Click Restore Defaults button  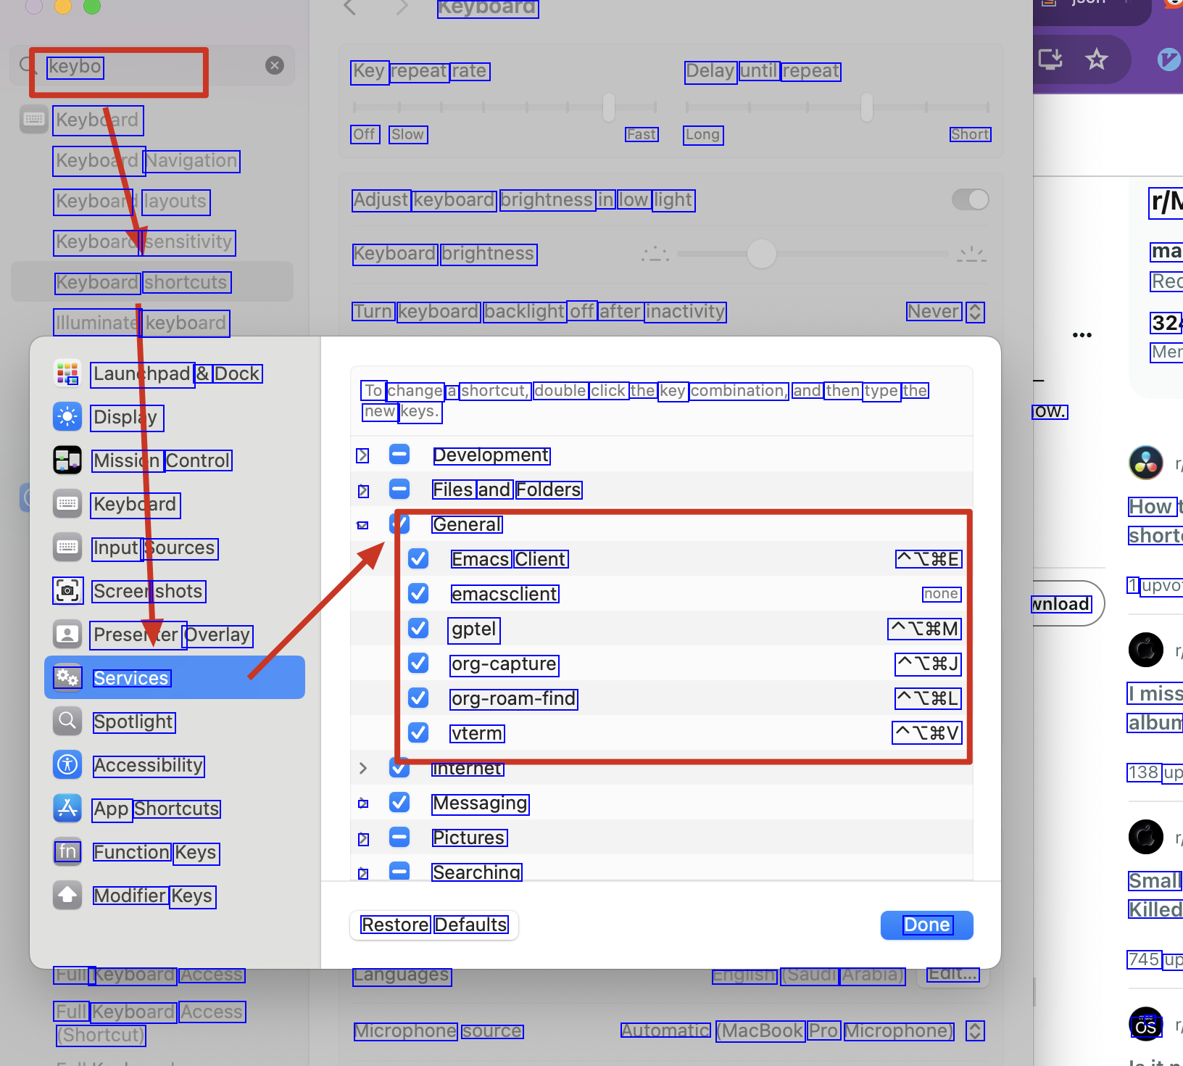click(x=434, y=925)
